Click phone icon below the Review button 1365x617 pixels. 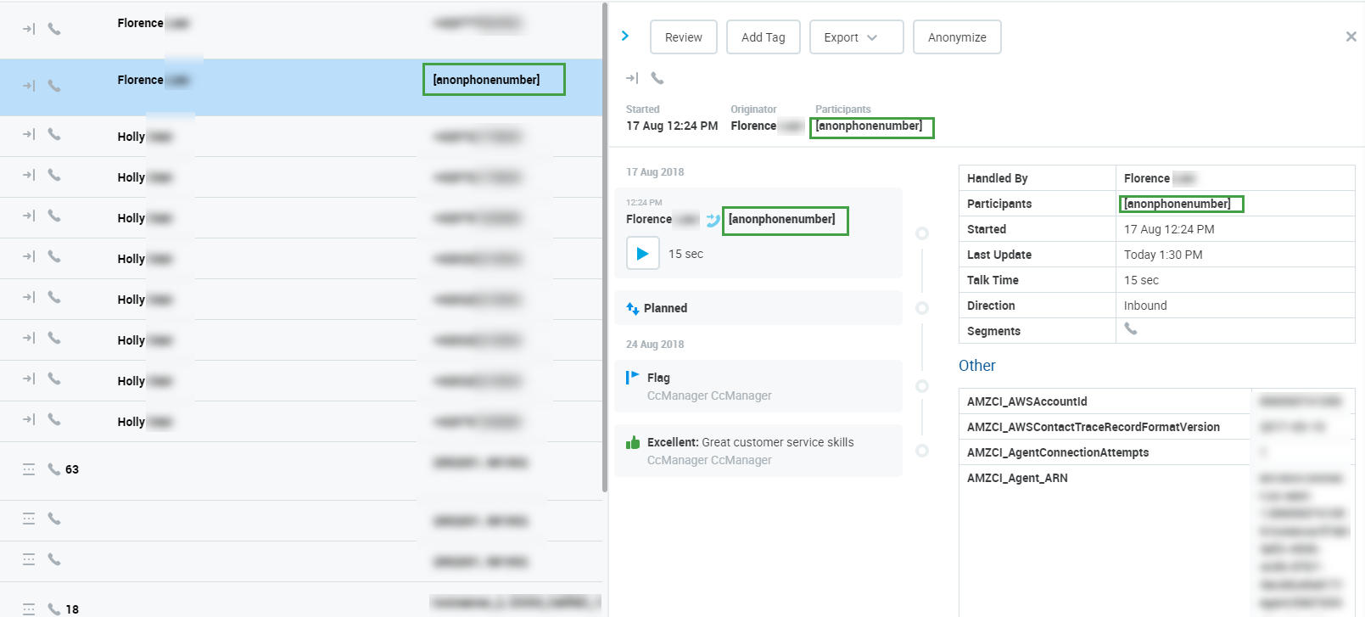point(657,78)
